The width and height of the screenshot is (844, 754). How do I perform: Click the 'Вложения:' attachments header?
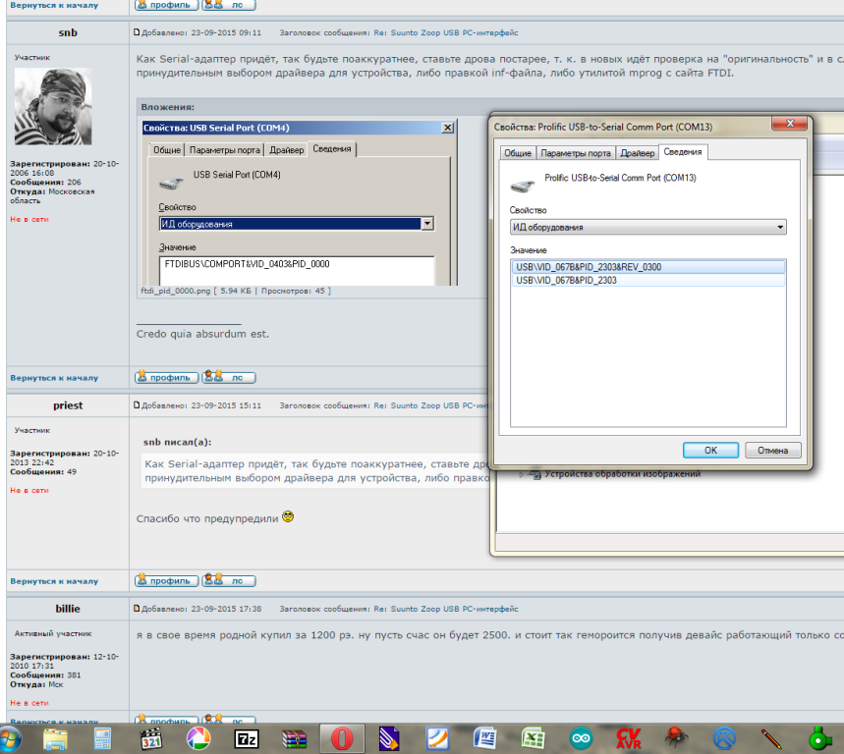(167, 106)
